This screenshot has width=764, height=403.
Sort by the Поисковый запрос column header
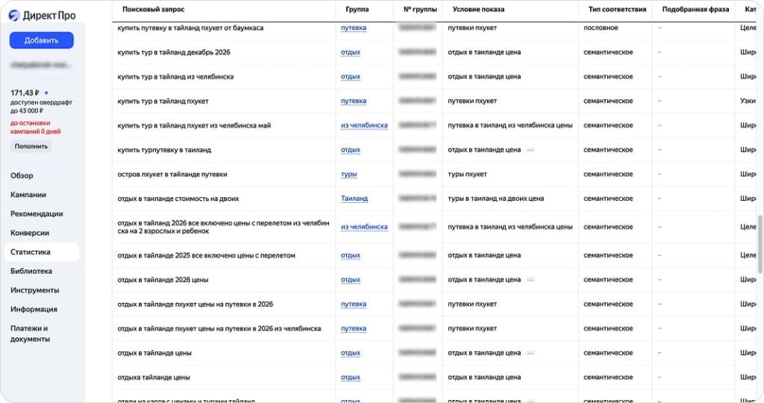(153, 10)
